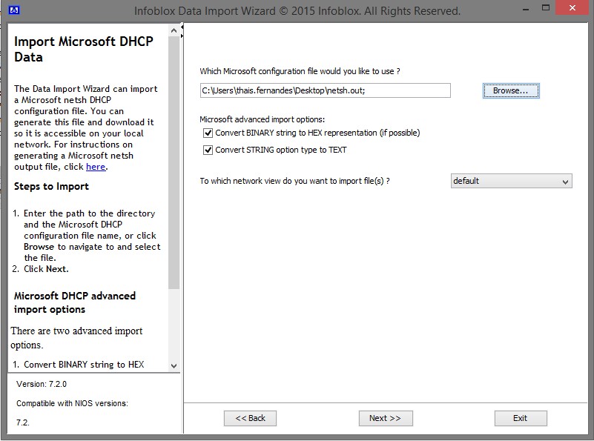The image size is (594, 441).
Task: Click into the Microsoft configuration file path field
Action: [325, 90]
